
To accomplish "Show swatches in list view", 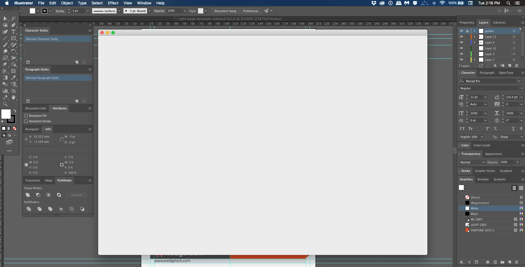I will pos(514,188).
